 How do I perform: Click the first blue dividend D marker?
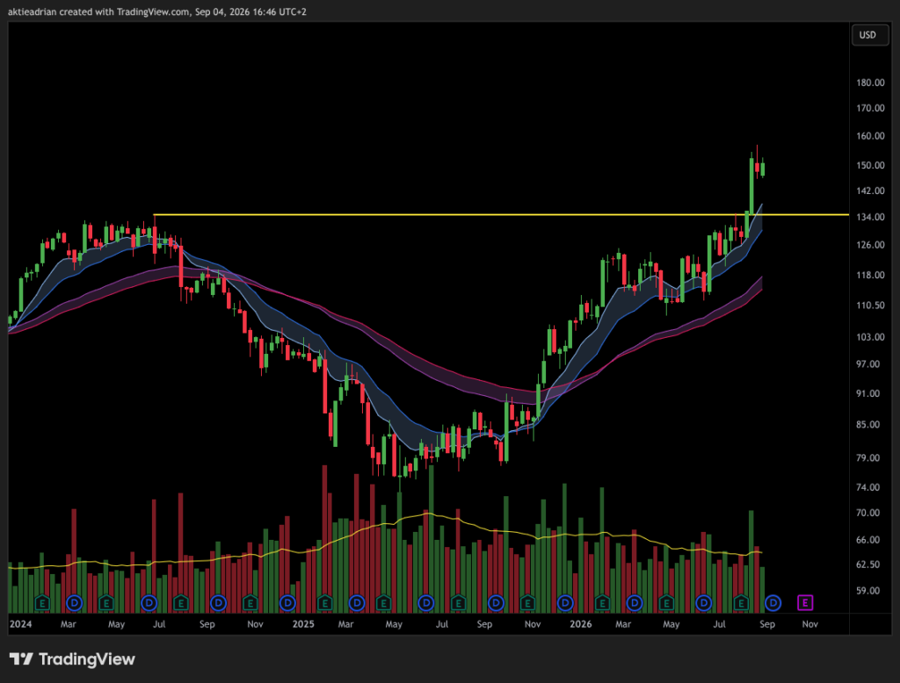(74, 603)
